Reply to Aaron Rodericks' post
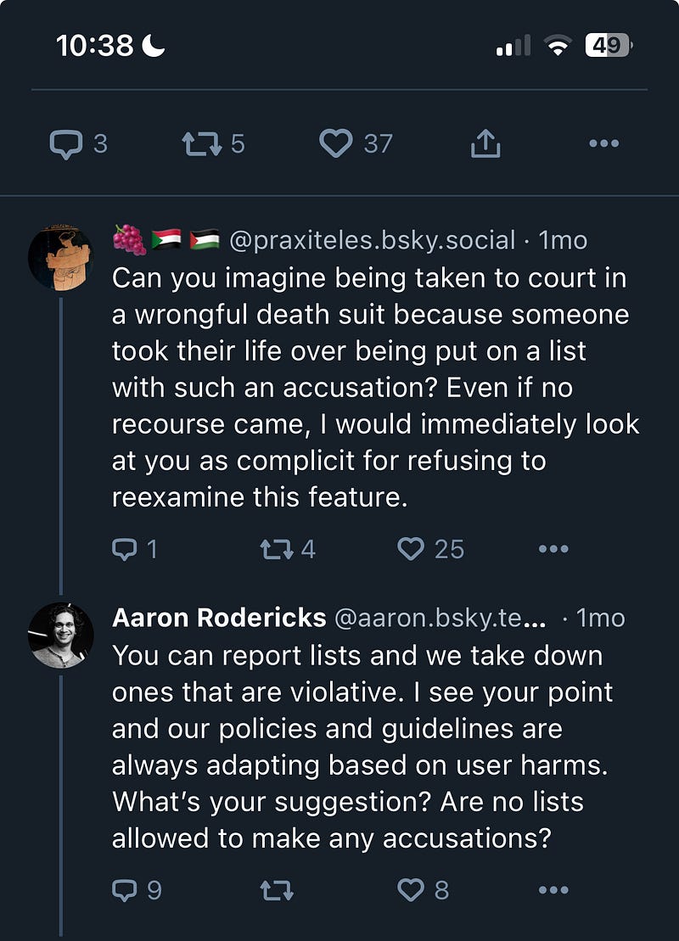This screenshot has width=679, height=941. tap(124, 890)
